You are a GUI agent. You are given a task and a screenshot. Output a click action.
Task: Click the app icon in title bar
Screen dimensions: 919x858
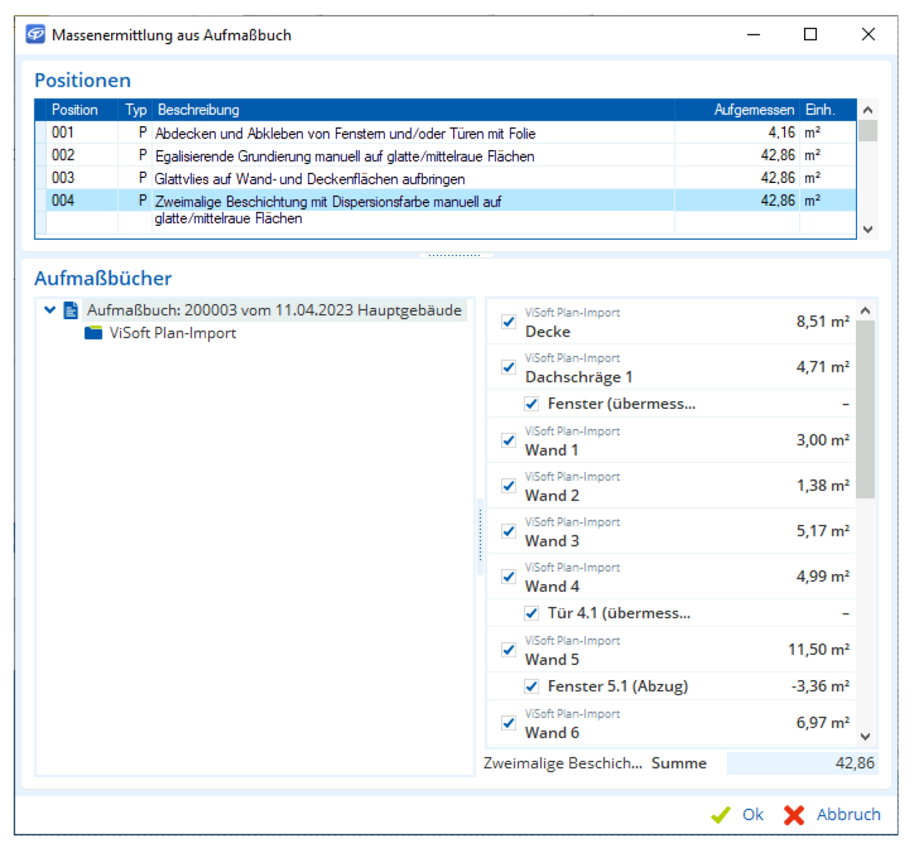click(35, 34)
